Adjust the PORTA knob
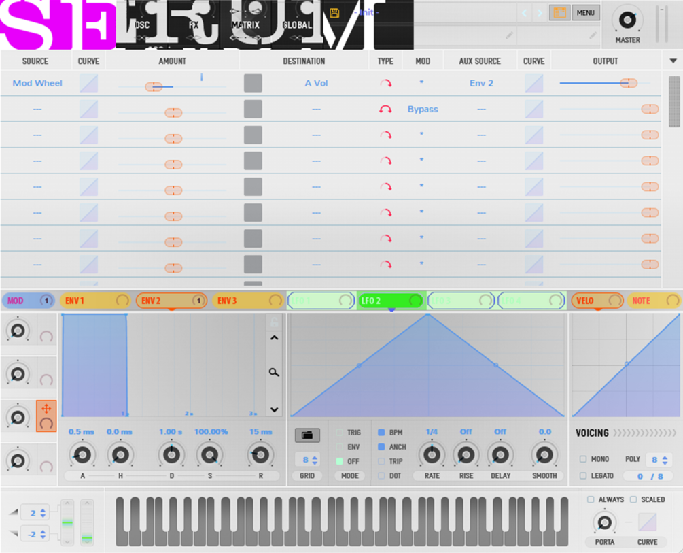The width and height of the screenshot is (683, 553). [x=605, y=522]
